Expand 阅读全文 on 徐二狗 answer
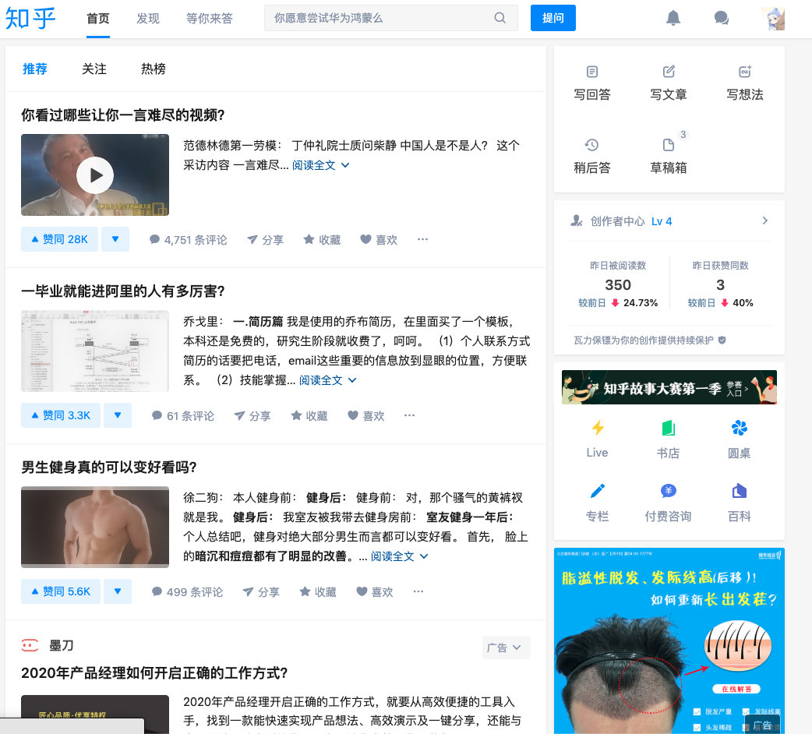The width and height of the screenshot is (812, 734). point(399,556)
